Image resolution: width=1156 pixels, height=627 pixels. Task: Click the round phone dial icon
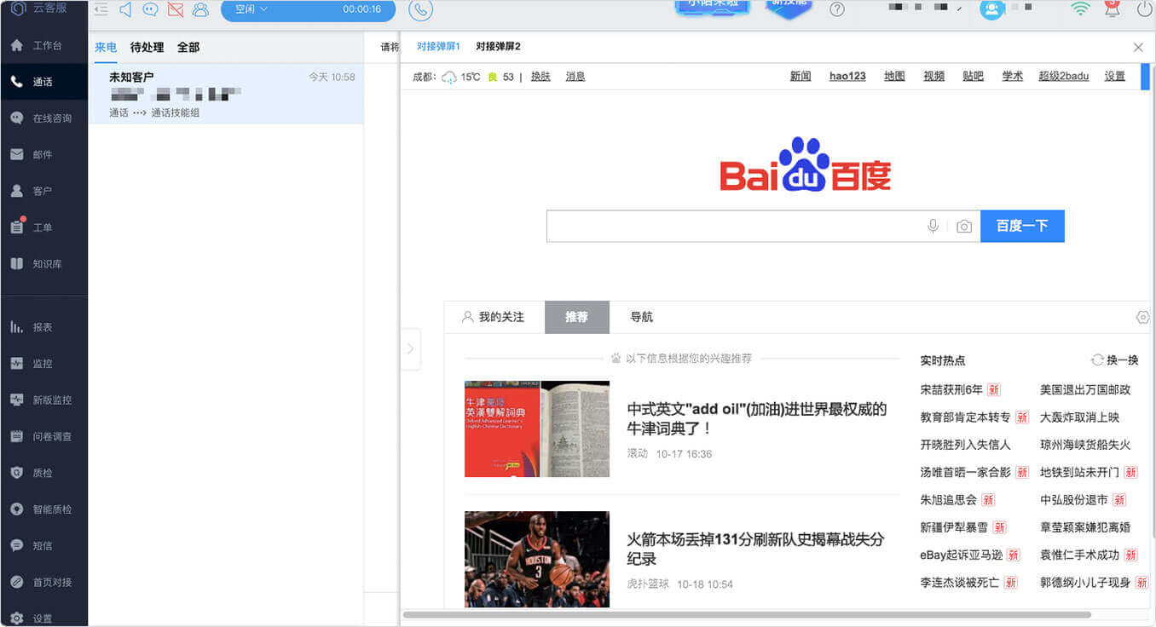[x=420, y=9]
